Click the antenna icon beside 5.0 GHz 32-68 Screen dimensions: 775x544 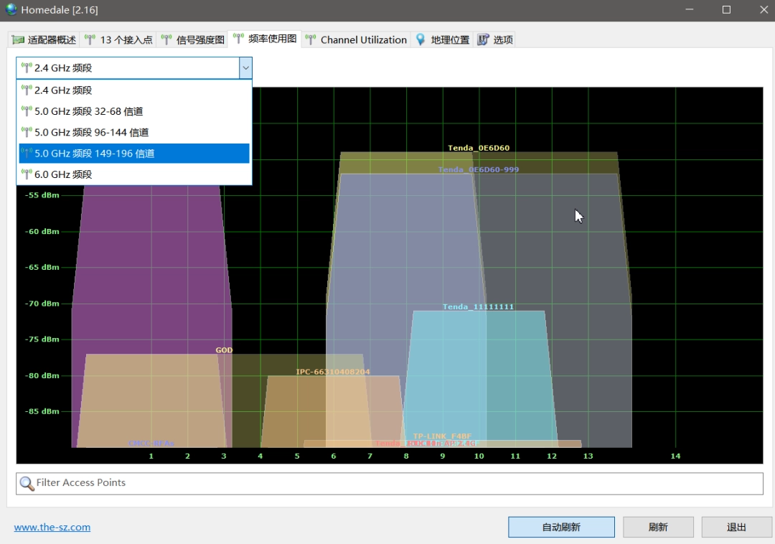click(x=27, y=112)
